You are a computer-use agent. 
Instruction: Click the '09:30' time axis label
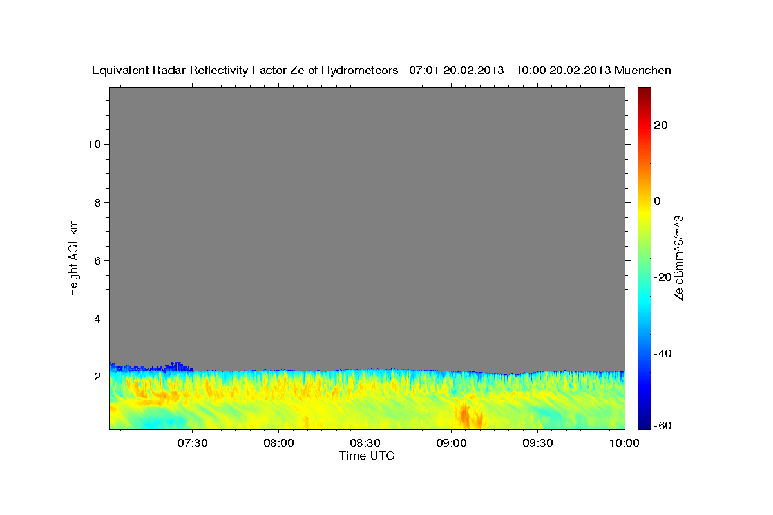[537, 443]
